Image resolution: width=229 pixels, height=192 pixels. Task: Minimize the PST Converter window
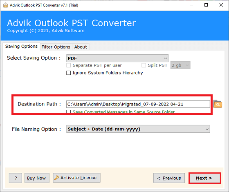(x=191, y=5)
